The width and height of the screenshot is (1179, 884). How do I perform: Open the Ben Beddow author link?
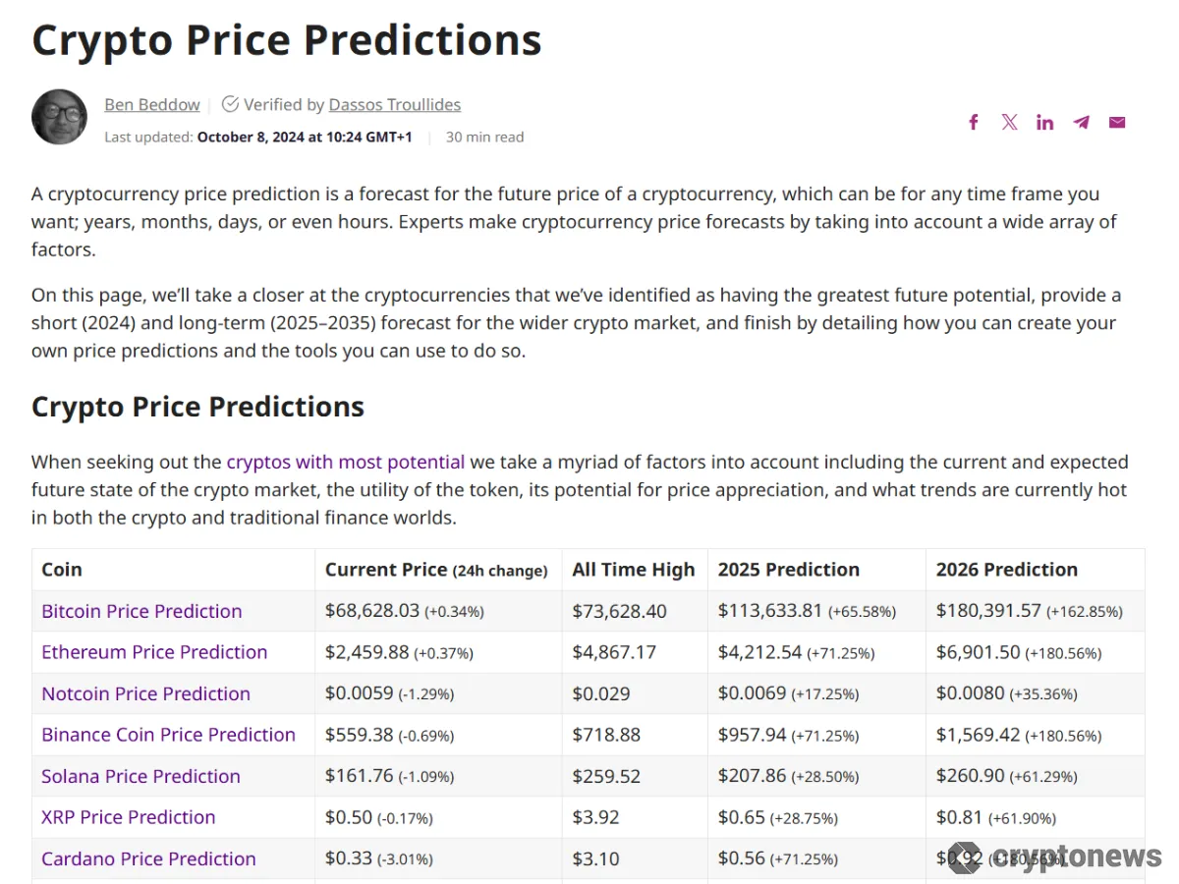pos(151,104)
